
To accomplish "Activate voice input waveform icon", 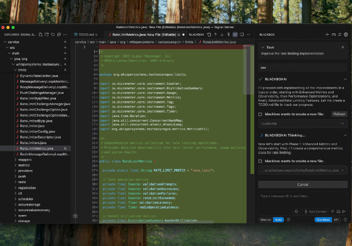I will 333,211.
